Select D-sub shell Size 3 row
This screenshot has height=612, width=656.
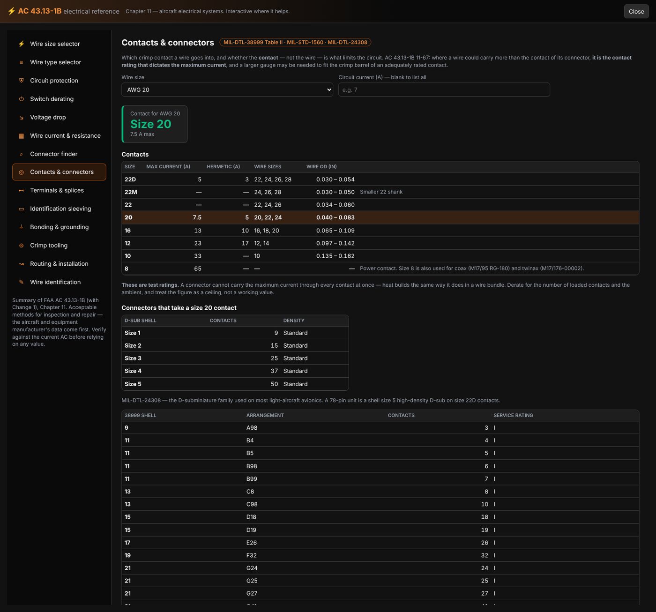[x=235, y=358]
